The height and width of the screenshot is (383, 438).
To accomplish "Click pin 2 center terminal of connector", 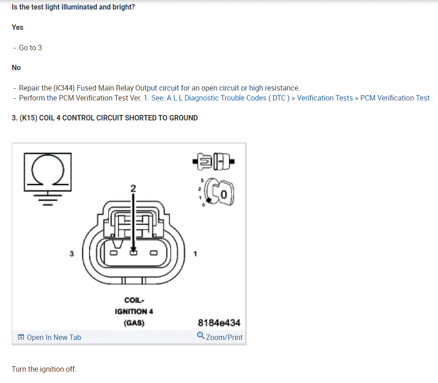I will [x=133, y=253].
